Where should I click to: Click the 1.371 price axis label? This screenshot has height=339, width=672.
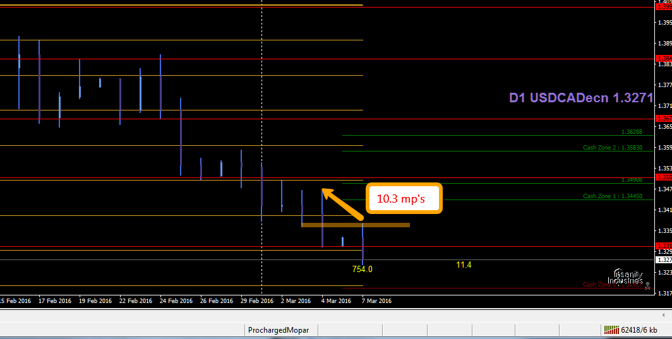coord(664,106)
